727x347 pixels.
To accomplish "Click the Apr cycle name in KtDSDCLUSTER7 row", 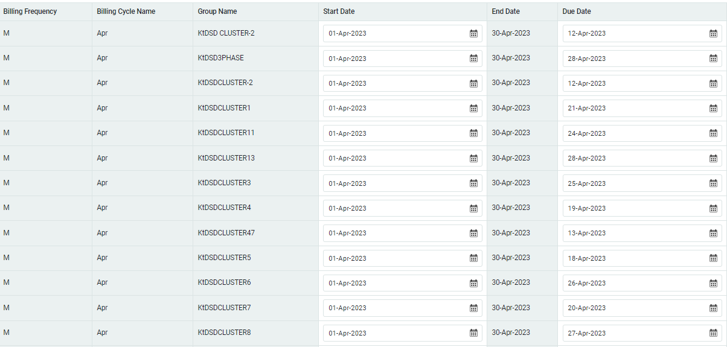I will [102, 308].
